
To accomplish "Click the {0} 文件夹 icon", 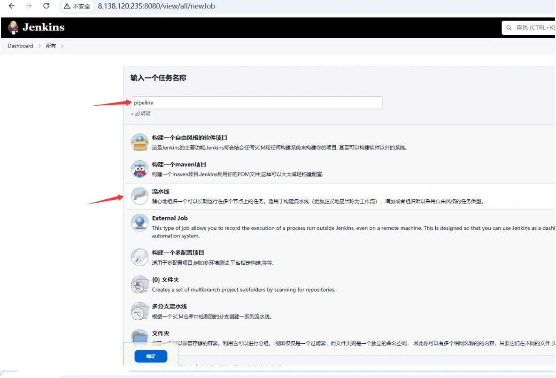I will tap(140, 284).
